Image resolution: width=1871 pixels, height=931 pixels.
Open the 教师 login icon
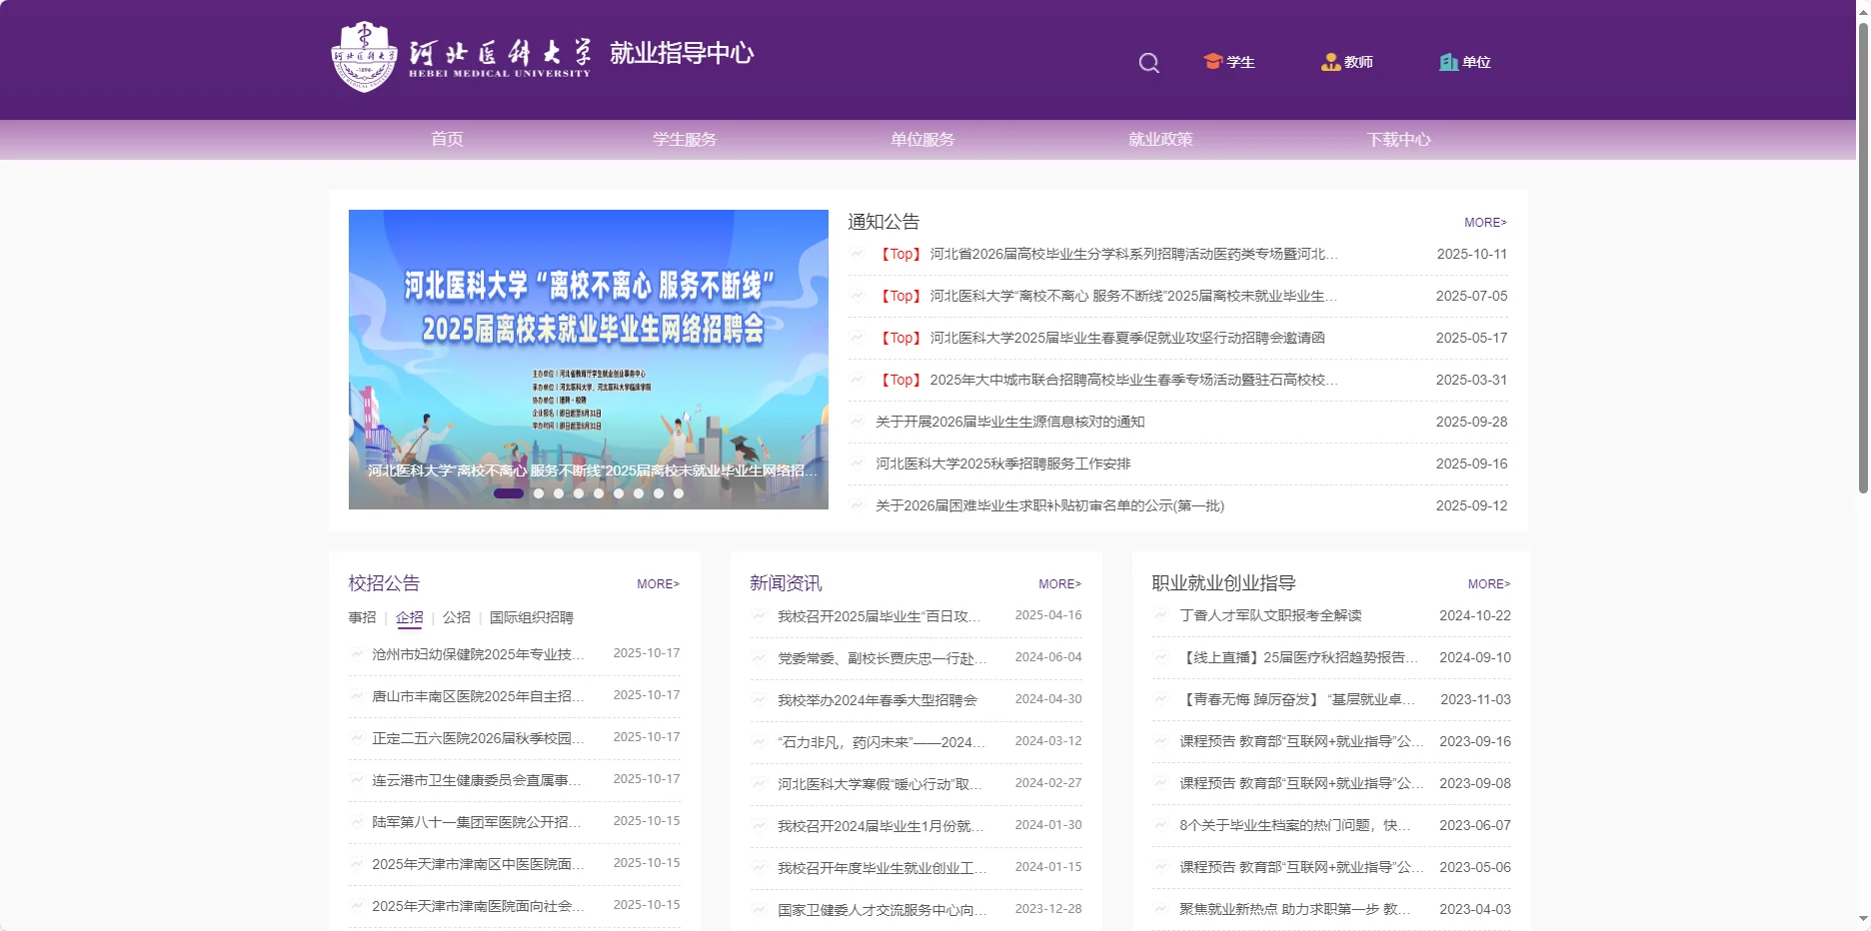coord(1346,62)
